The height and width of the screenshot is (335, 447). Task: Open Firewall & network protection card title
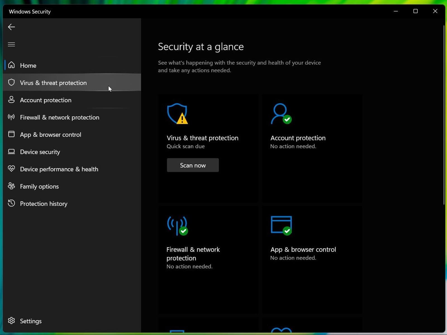tap(193, 254)
